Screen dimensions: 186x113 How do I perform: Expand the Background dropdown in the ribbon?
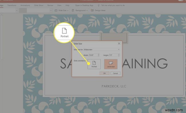(87, 11)
